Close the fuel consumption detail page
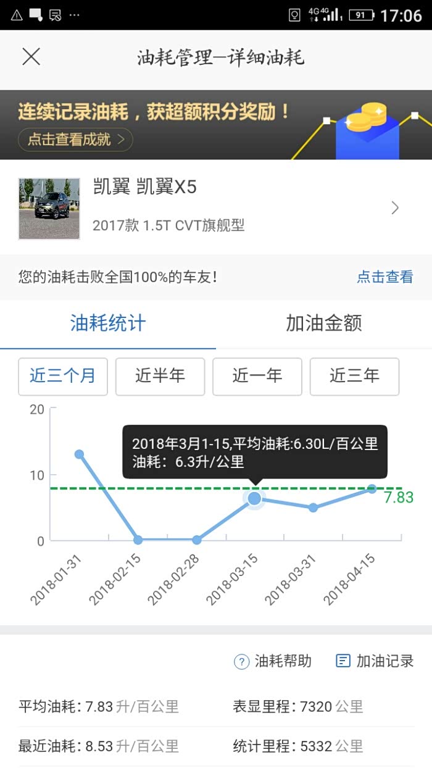 pos(31,57)
